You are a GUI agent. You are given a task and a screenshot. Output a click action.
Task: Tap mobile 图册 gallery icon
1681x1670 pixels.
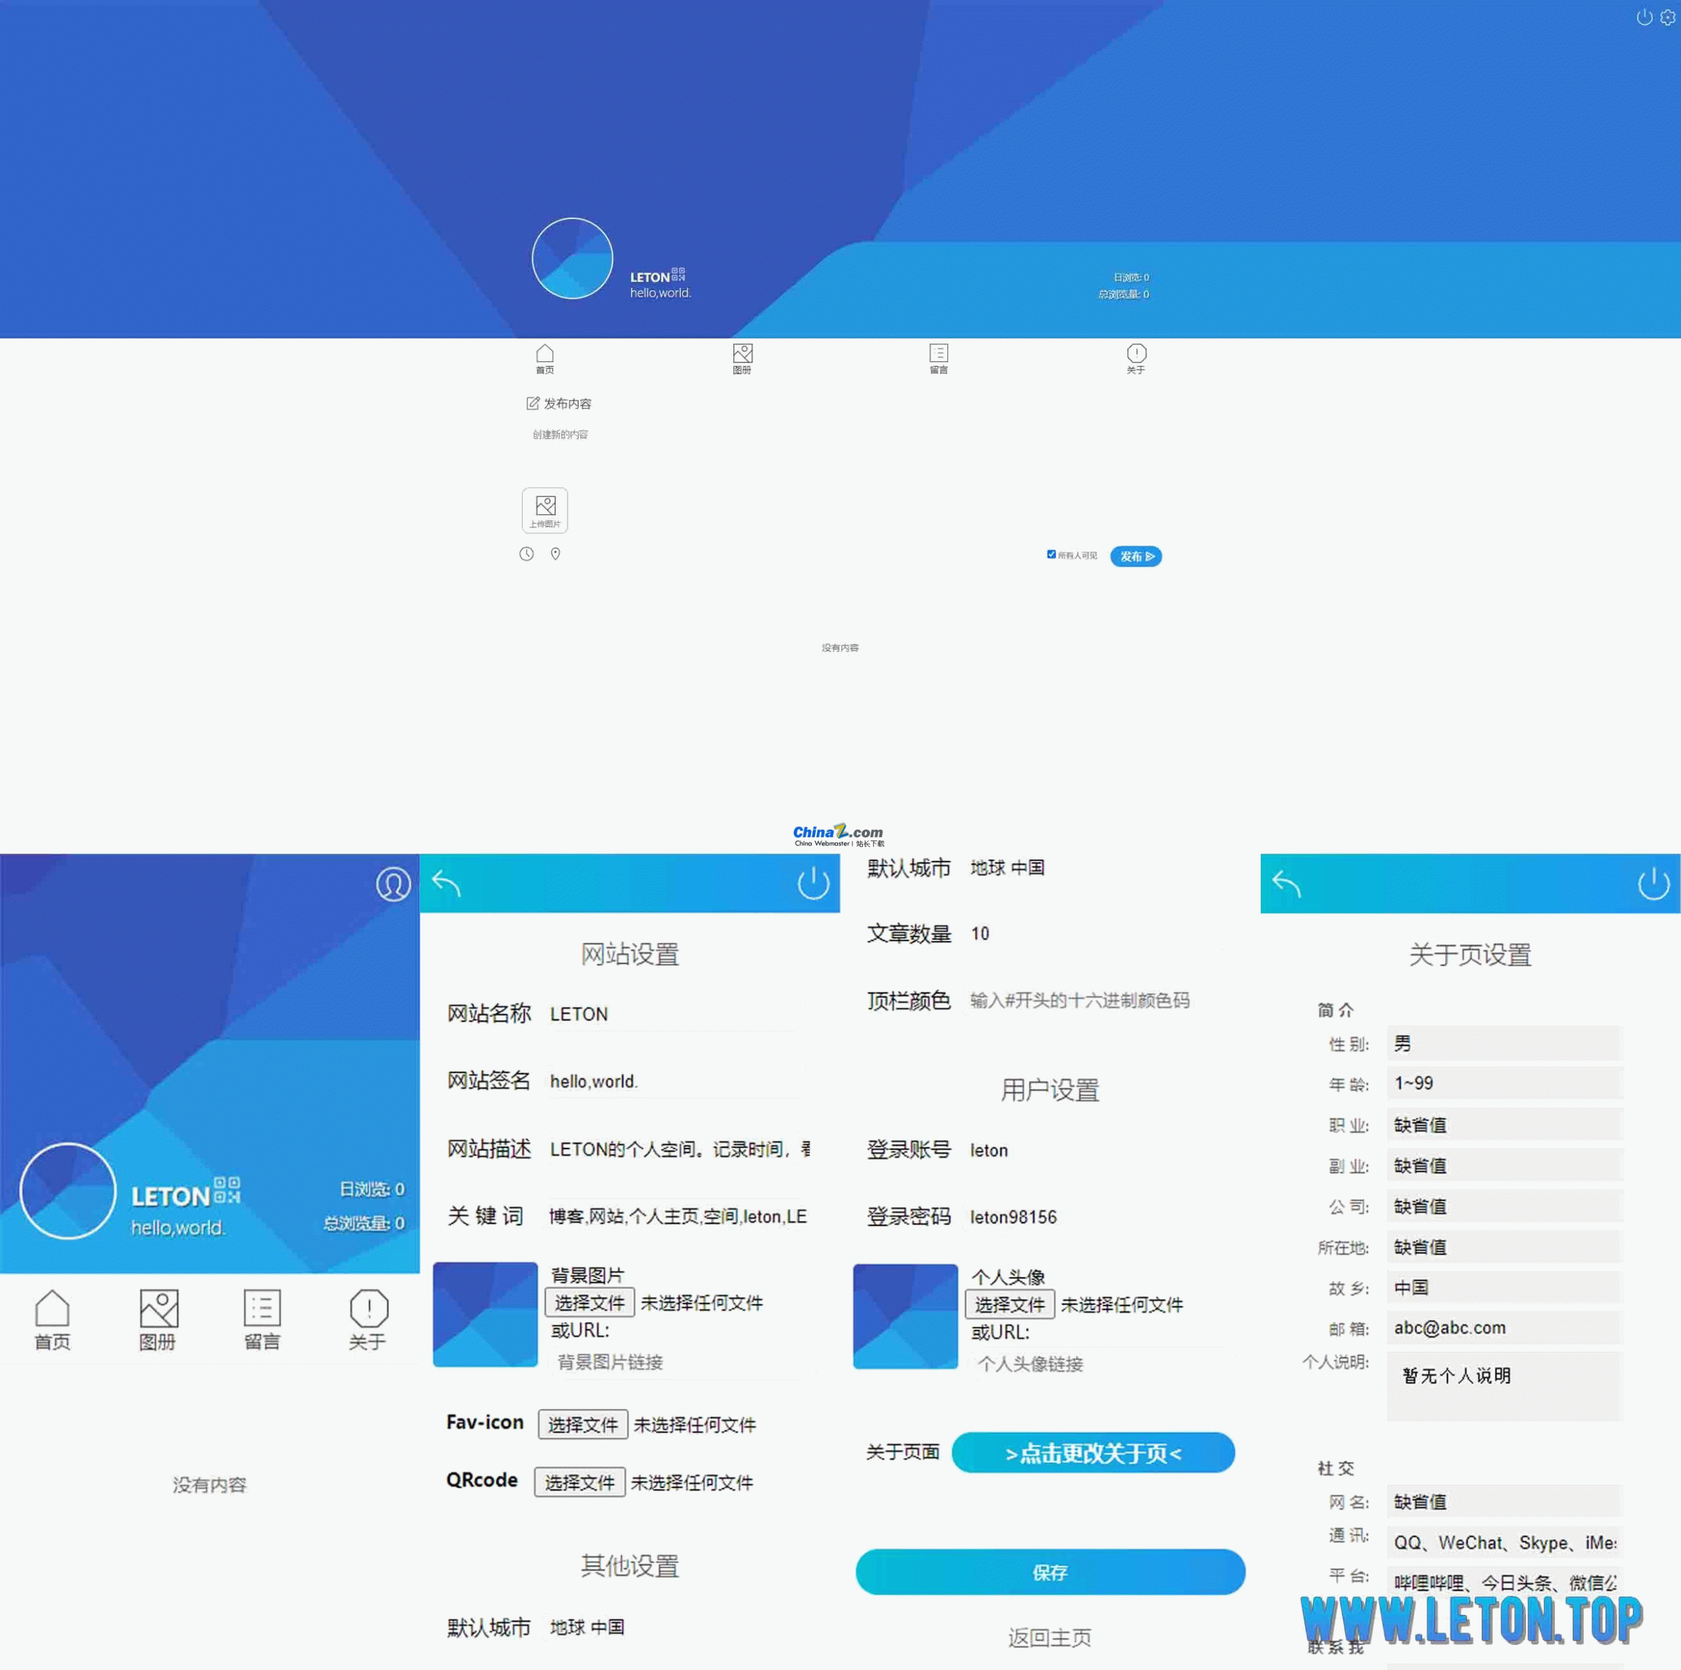tap(158, 1319)
